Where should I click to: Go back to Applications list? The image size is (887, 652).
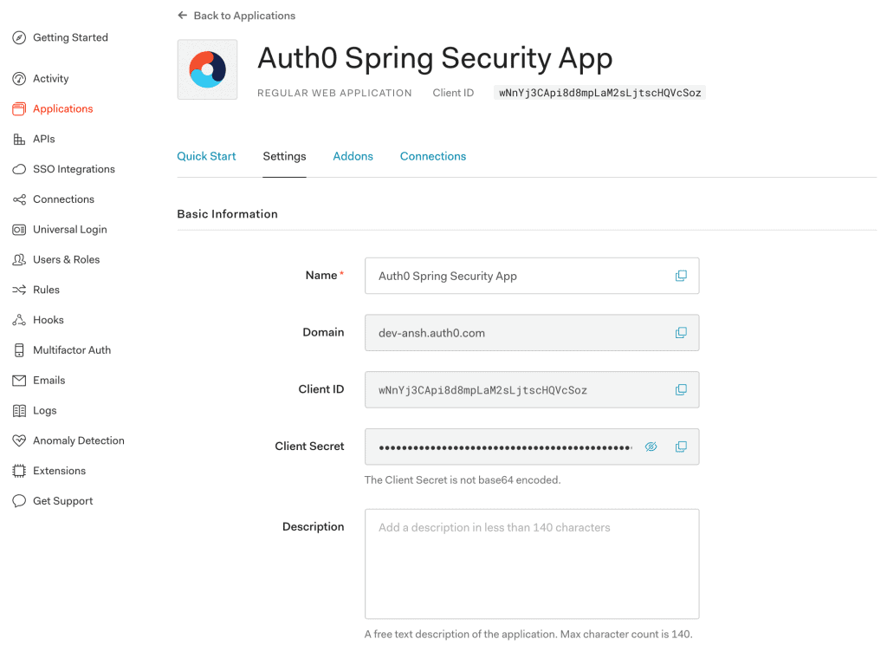pos(236,16)
